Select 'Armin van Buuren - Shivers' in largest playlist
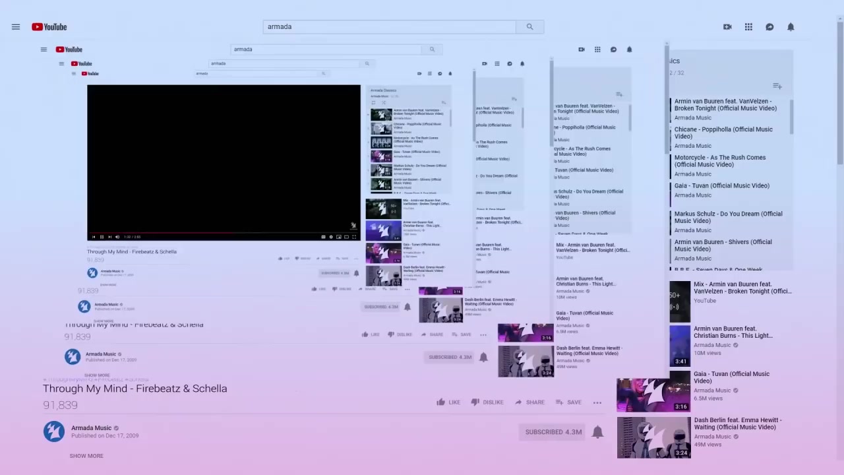Screen dimensions: 844x475 click(723, 245)
